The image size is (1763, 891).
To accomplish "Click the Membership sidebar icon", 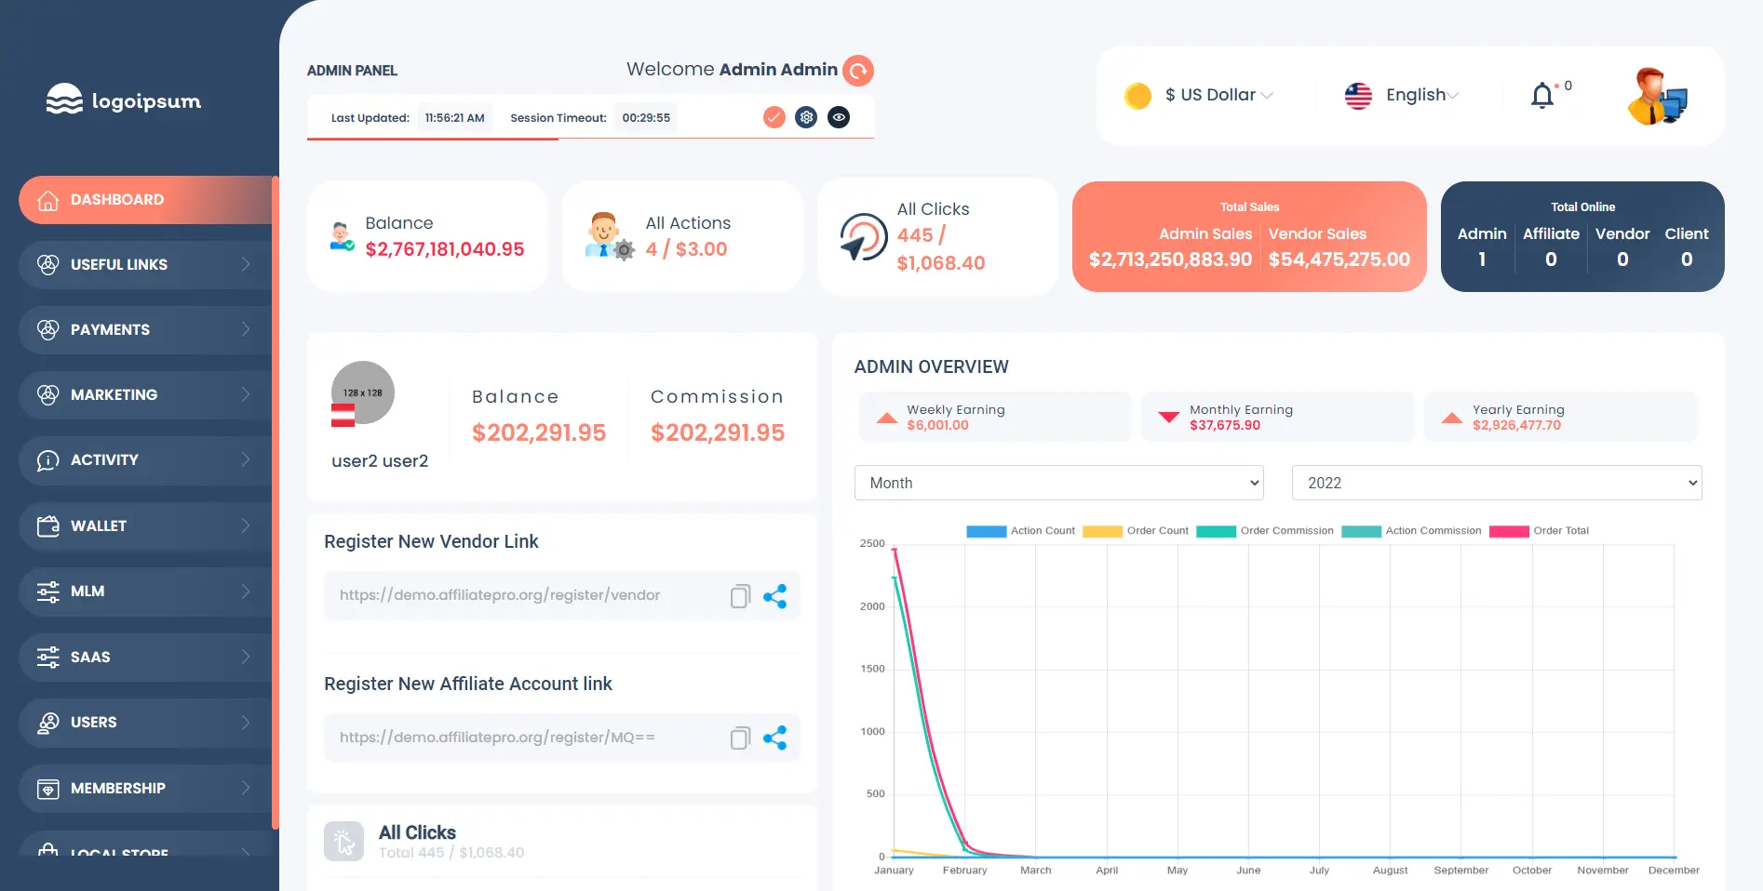I will click(48, 789).
